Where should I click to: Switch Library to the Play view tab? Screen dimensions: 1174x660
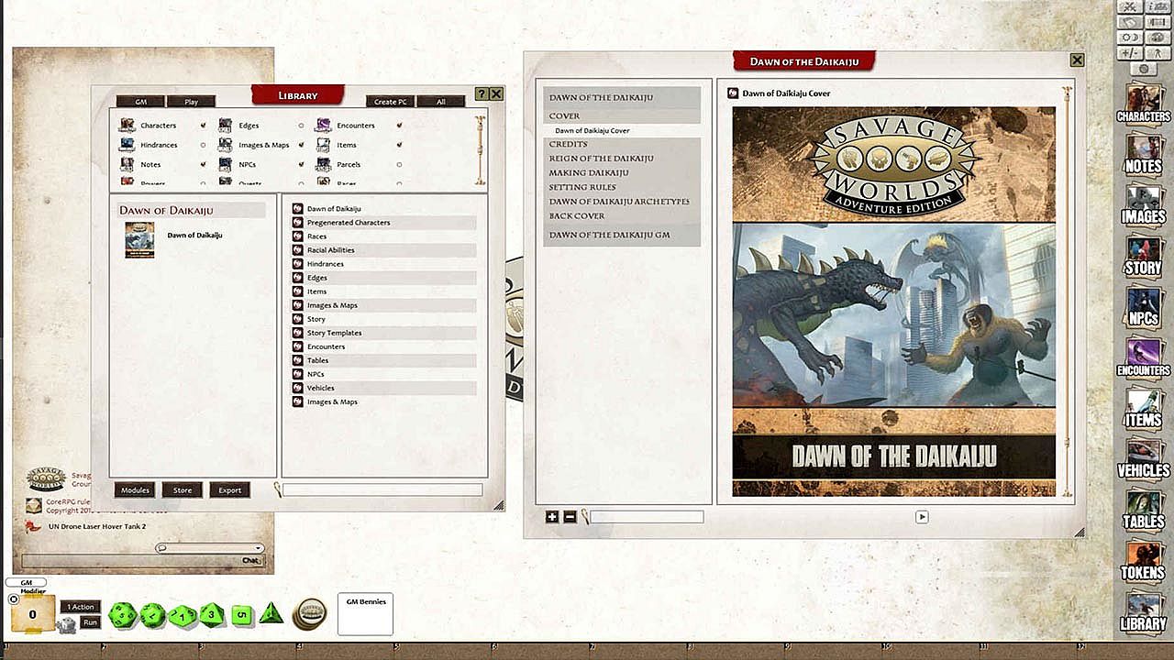[191, 102]
